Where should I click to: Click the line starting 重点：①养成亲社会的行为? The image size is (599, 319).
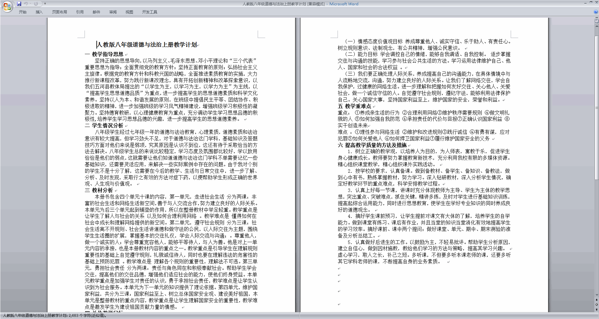424,113
